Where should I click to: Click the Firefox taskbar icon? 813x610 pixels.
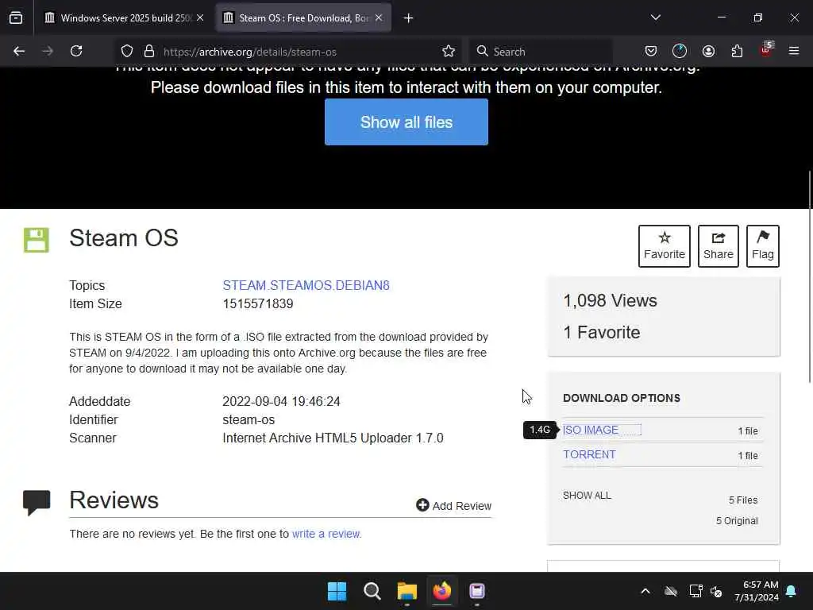[441, 591]
